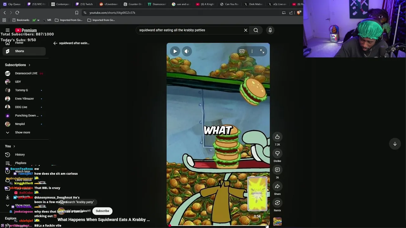
Task: Open watch History
Action: pos(24,155)
